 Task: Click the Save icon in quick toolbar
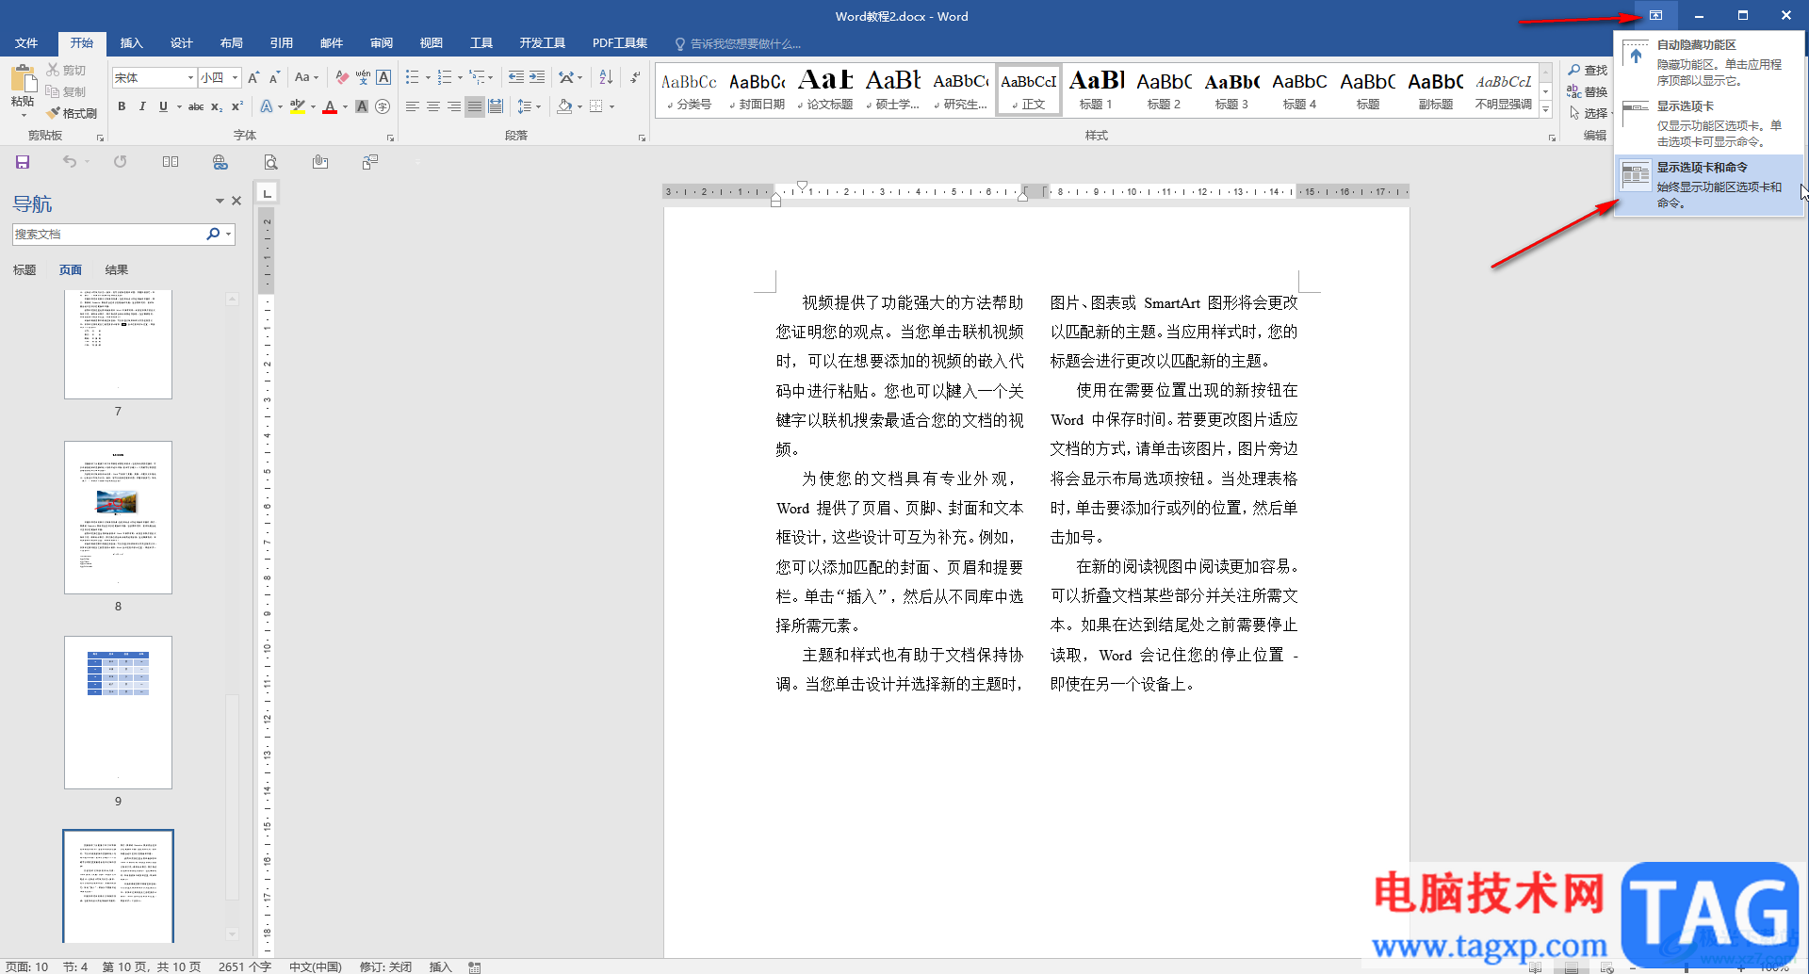[23, 162]
